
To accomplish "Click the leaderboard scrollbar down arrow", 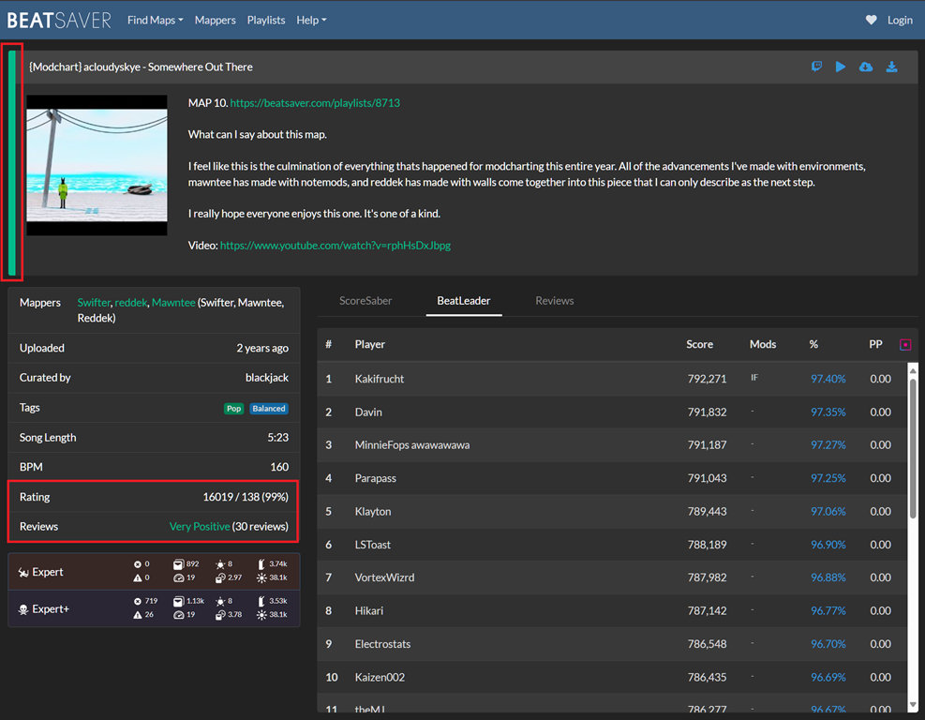I will [914, 704].
